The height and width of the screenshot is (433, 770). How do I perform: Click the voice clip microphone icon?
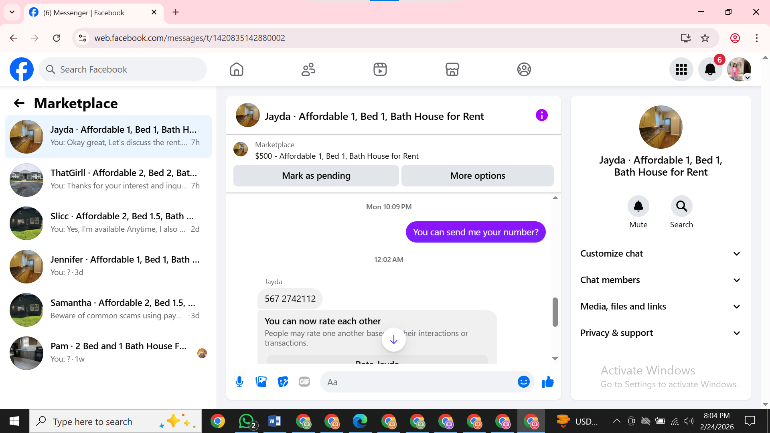239,382
